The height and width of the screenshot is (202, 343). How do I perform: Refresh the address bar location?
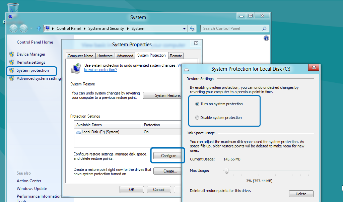[x=192, y=28]
